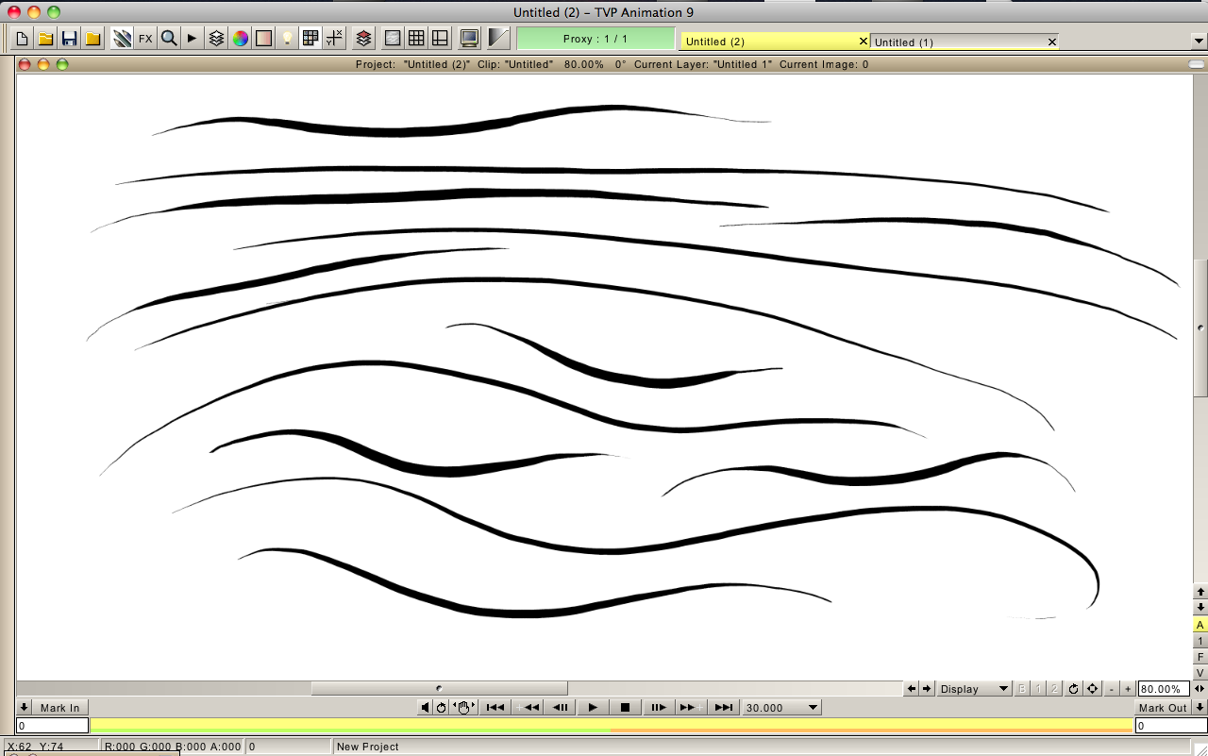Click the horizontal canvas scrollbar thumb
The width and height of the screenshot is (1208, 756).
point(439,688)
